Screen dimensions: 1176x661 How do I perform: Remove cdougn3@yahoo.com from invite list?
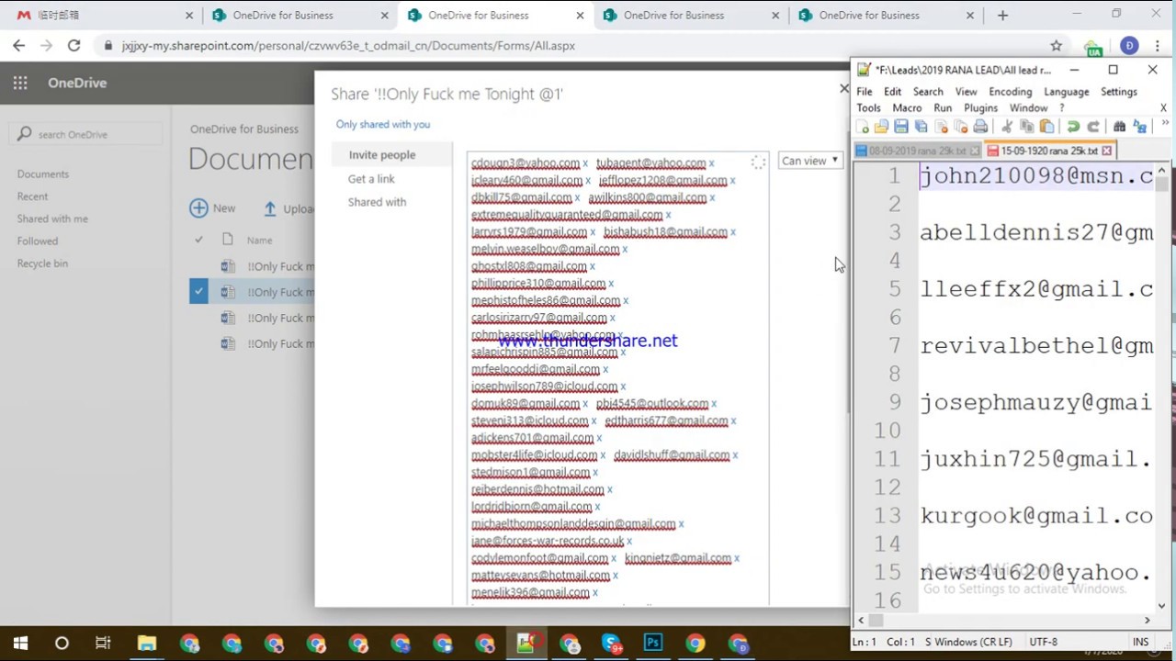585,163
